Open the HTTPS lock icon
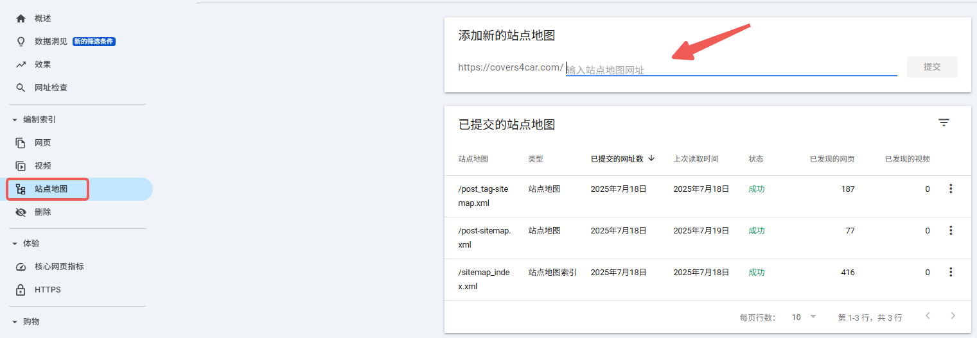The width and height of the screenshot is (977, 338). coord(21,290)
